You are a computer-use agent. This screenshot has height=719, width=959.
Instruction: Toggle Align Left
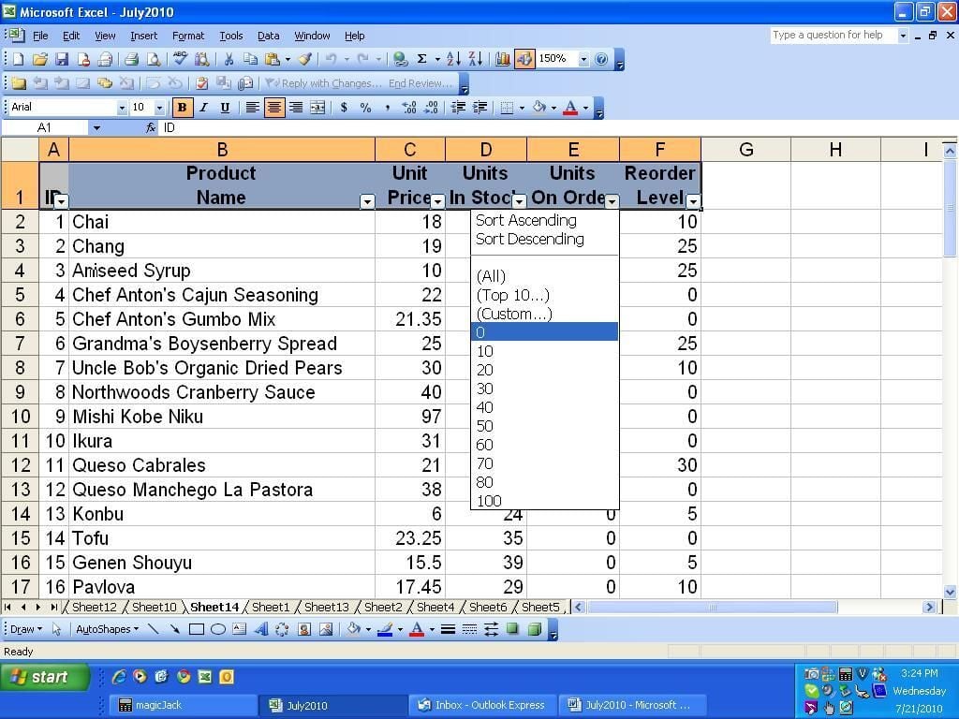(x=252, y=108)
